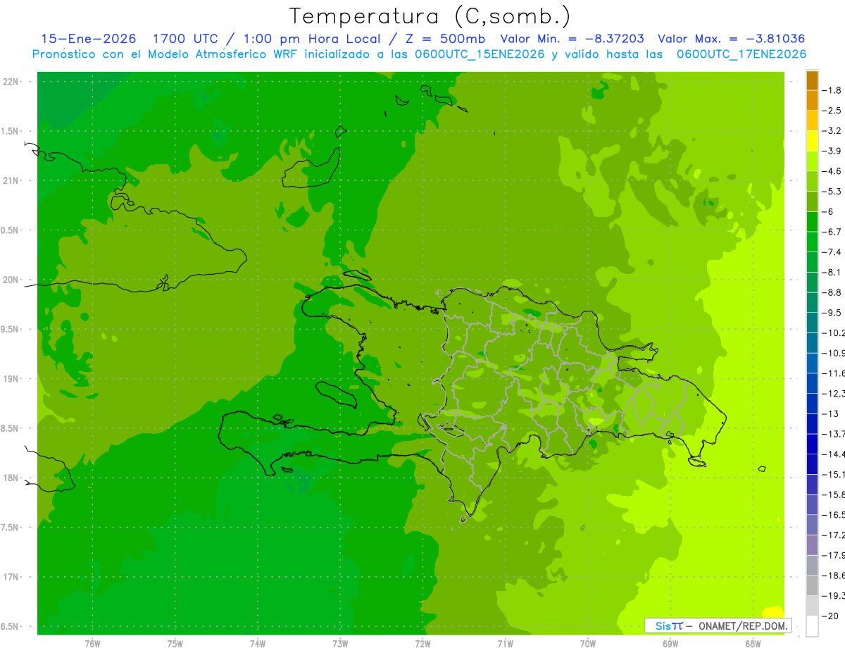Click the '22N' latitude label
This screenshot has width=845, height=653.
pyautogui.click(x=11, y=81)
